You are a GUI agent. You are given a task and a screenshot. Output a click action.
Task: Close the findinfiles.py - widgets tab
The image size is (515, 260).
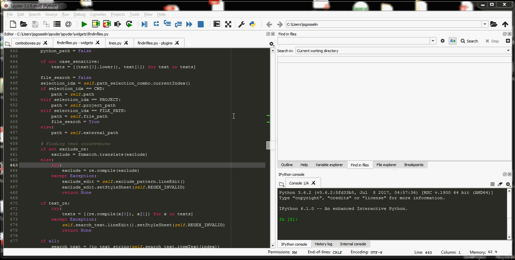coord(98,43)
